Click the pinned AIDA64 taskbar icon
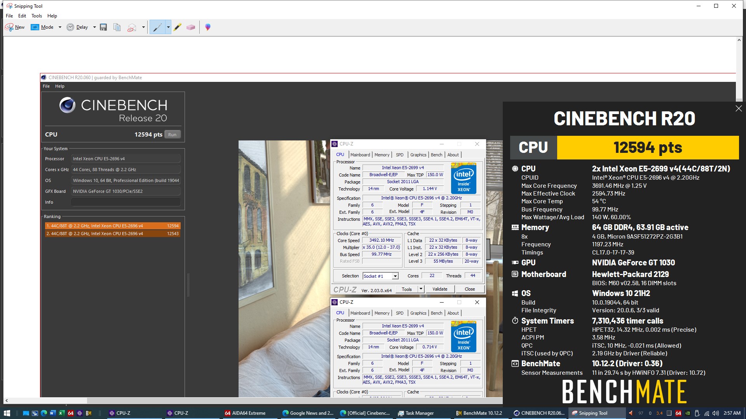 point(71,413)
